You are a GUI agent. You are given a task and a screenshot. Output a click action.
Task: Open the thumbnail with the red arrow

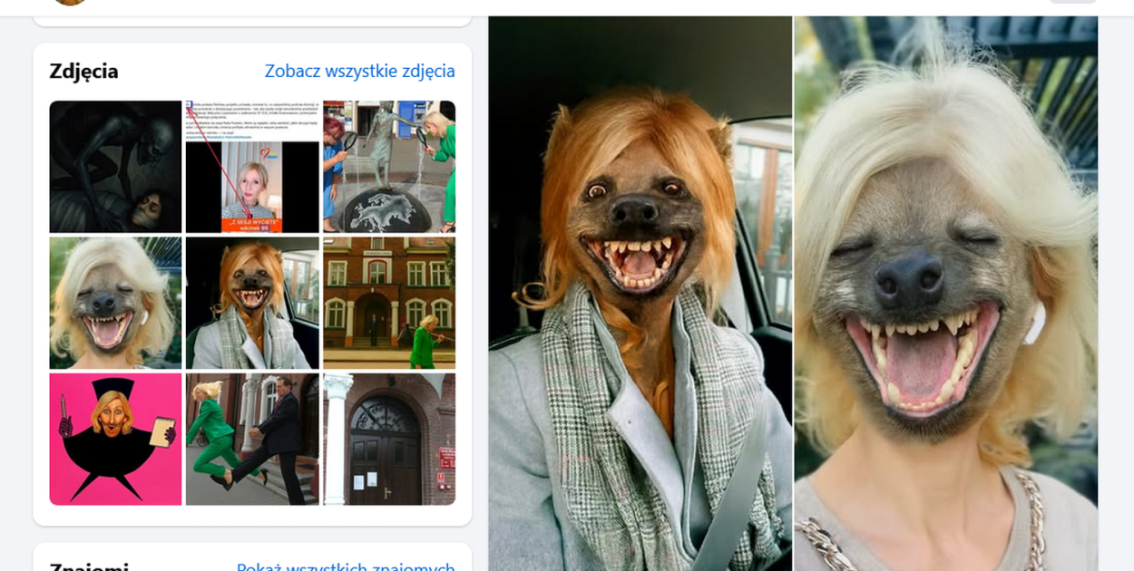coord(252,167)
